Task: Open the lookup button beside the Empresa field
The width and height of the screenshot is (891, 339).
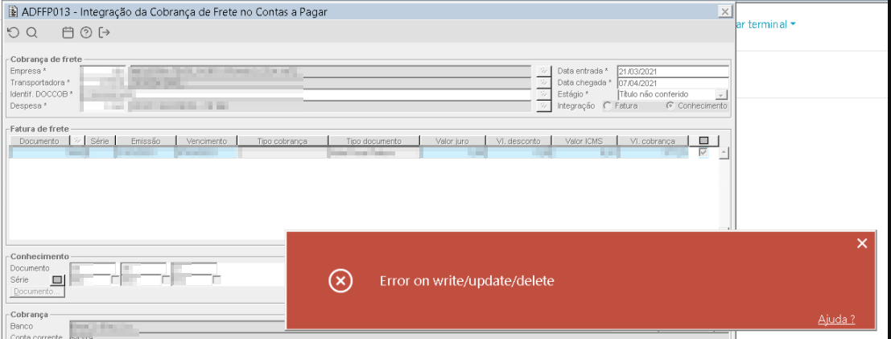Action: click(544, 71)
